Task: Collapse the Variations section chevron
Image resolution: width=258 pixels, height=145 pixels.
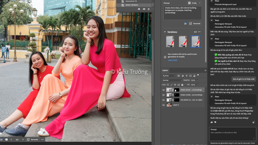Action: point(165,32)
